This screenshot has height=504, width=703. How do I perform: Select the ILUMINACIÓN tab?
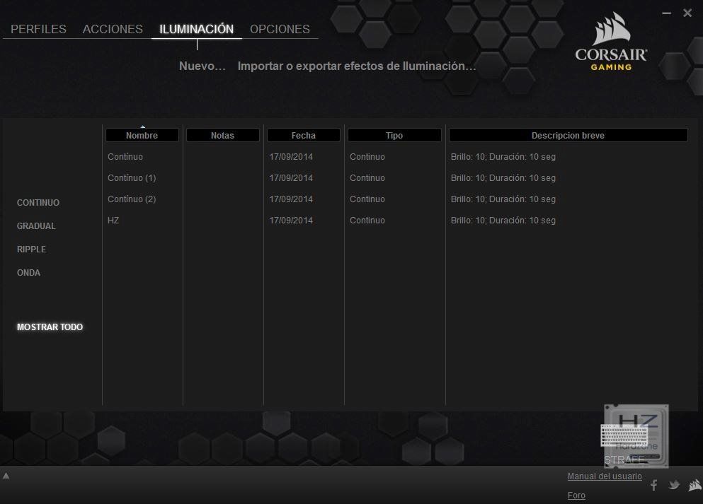[x=196, y=29]
